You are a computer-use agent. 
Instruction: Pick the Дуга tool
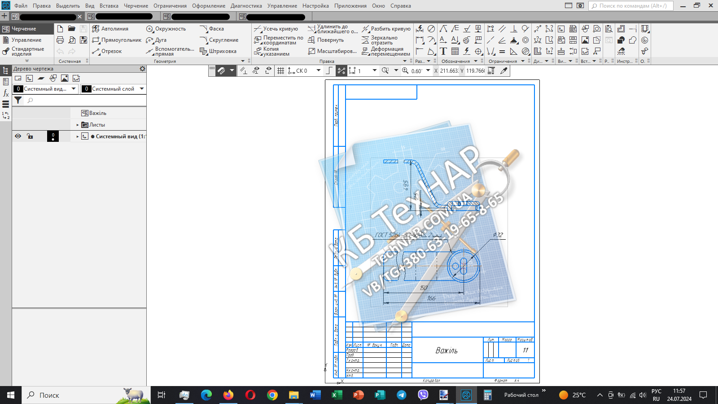[x=156, y=40]
